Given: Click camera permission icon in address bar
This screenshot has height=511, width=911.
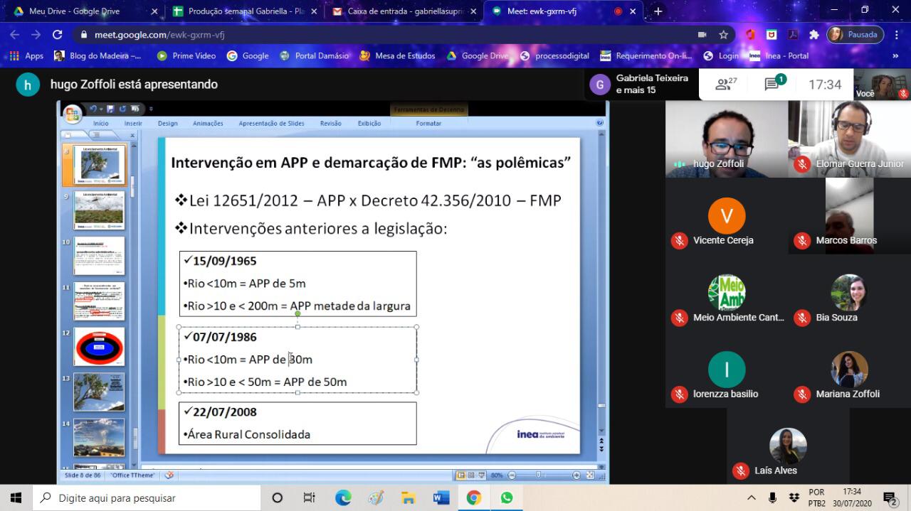Looking at the screenshot, I should [702, 34].
